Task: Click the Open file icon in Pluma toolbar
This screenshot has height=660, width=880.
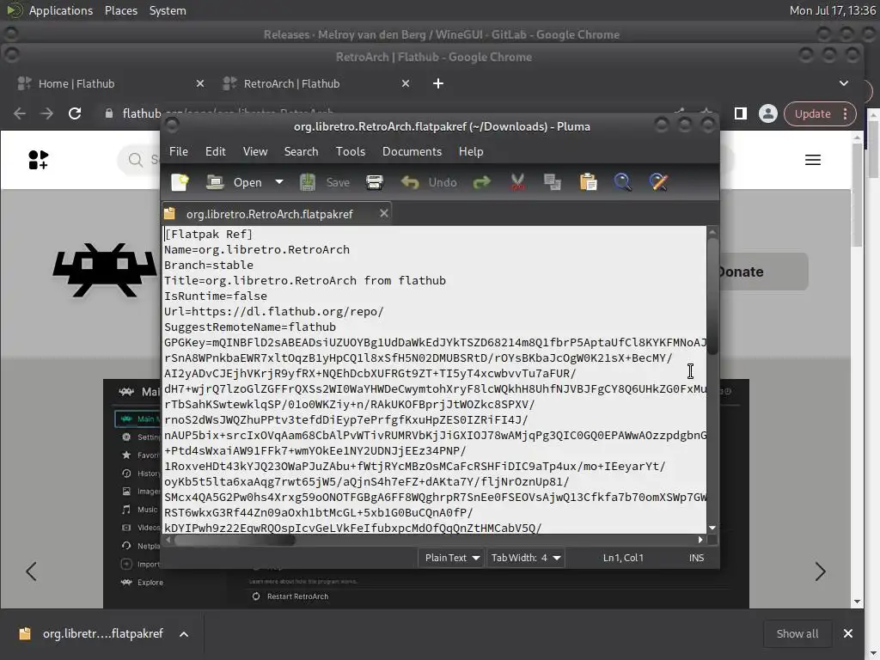Action: click(x=214, y=182)
